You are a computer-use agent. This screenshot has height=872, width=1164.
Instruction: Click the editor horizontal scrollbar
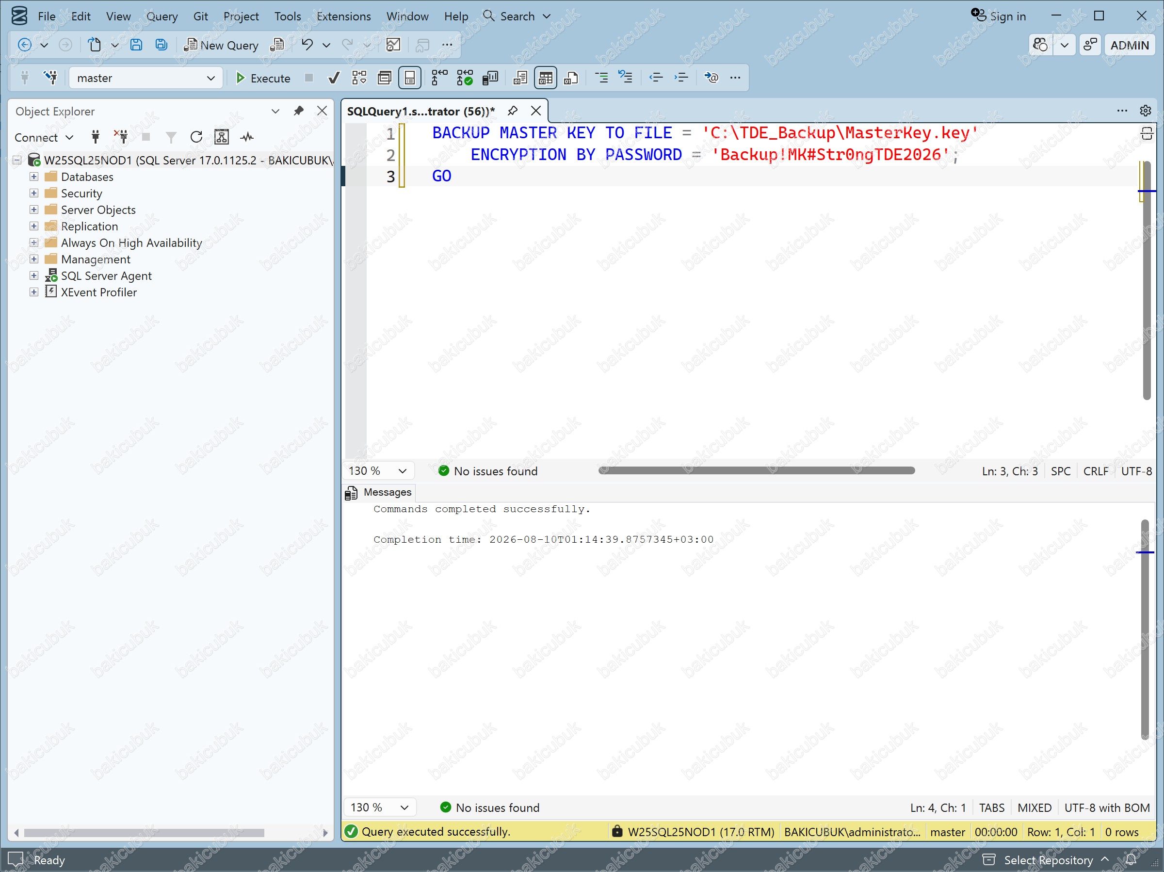(756, 470)
